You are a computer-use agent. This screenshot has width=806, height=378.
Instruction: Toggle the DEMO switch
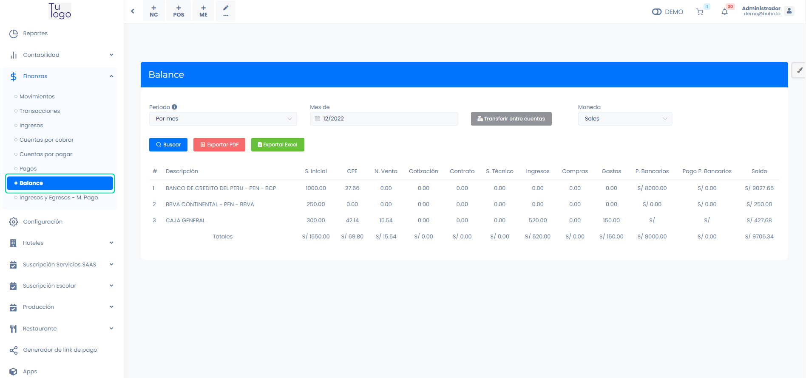tap(657, 12)
